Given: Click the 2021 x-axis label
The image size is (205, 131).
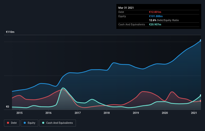Looking at the screenshot, I should click(x=194, y=113).
